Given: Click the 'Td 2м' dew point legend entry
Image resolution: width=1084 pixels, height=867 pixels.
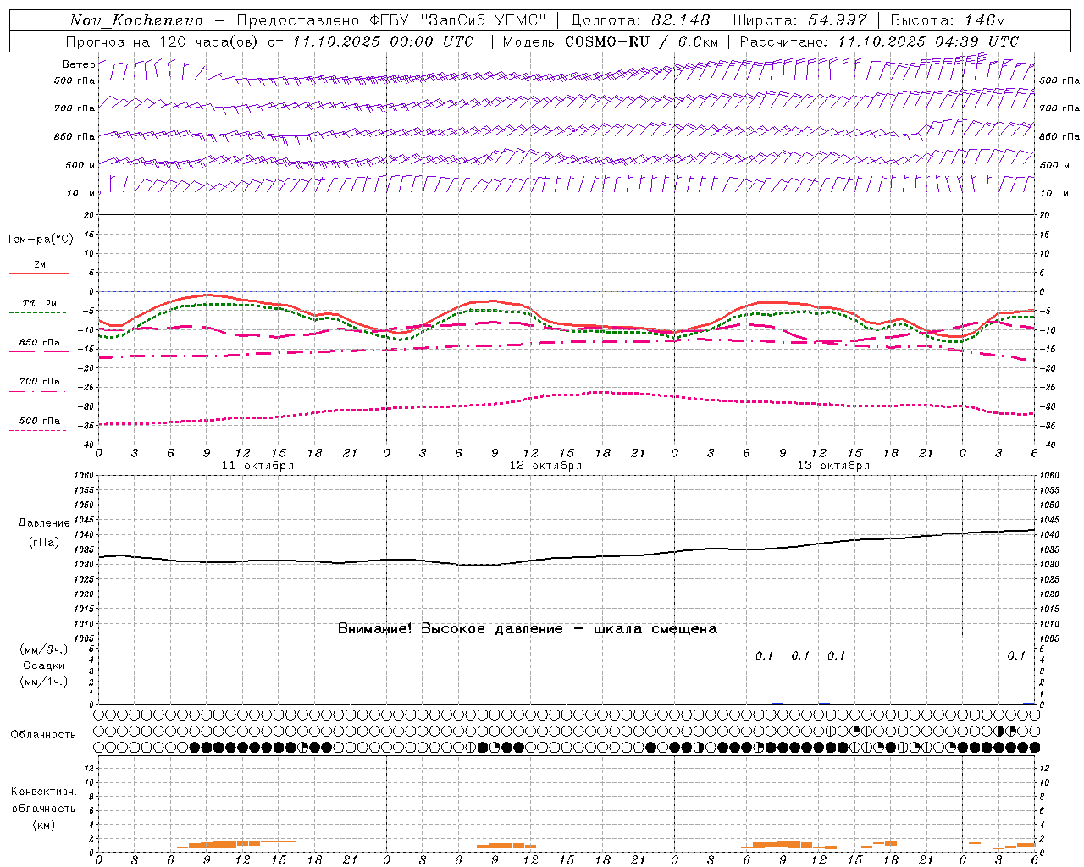Looking at the screenshot, I should coord(40,303).
